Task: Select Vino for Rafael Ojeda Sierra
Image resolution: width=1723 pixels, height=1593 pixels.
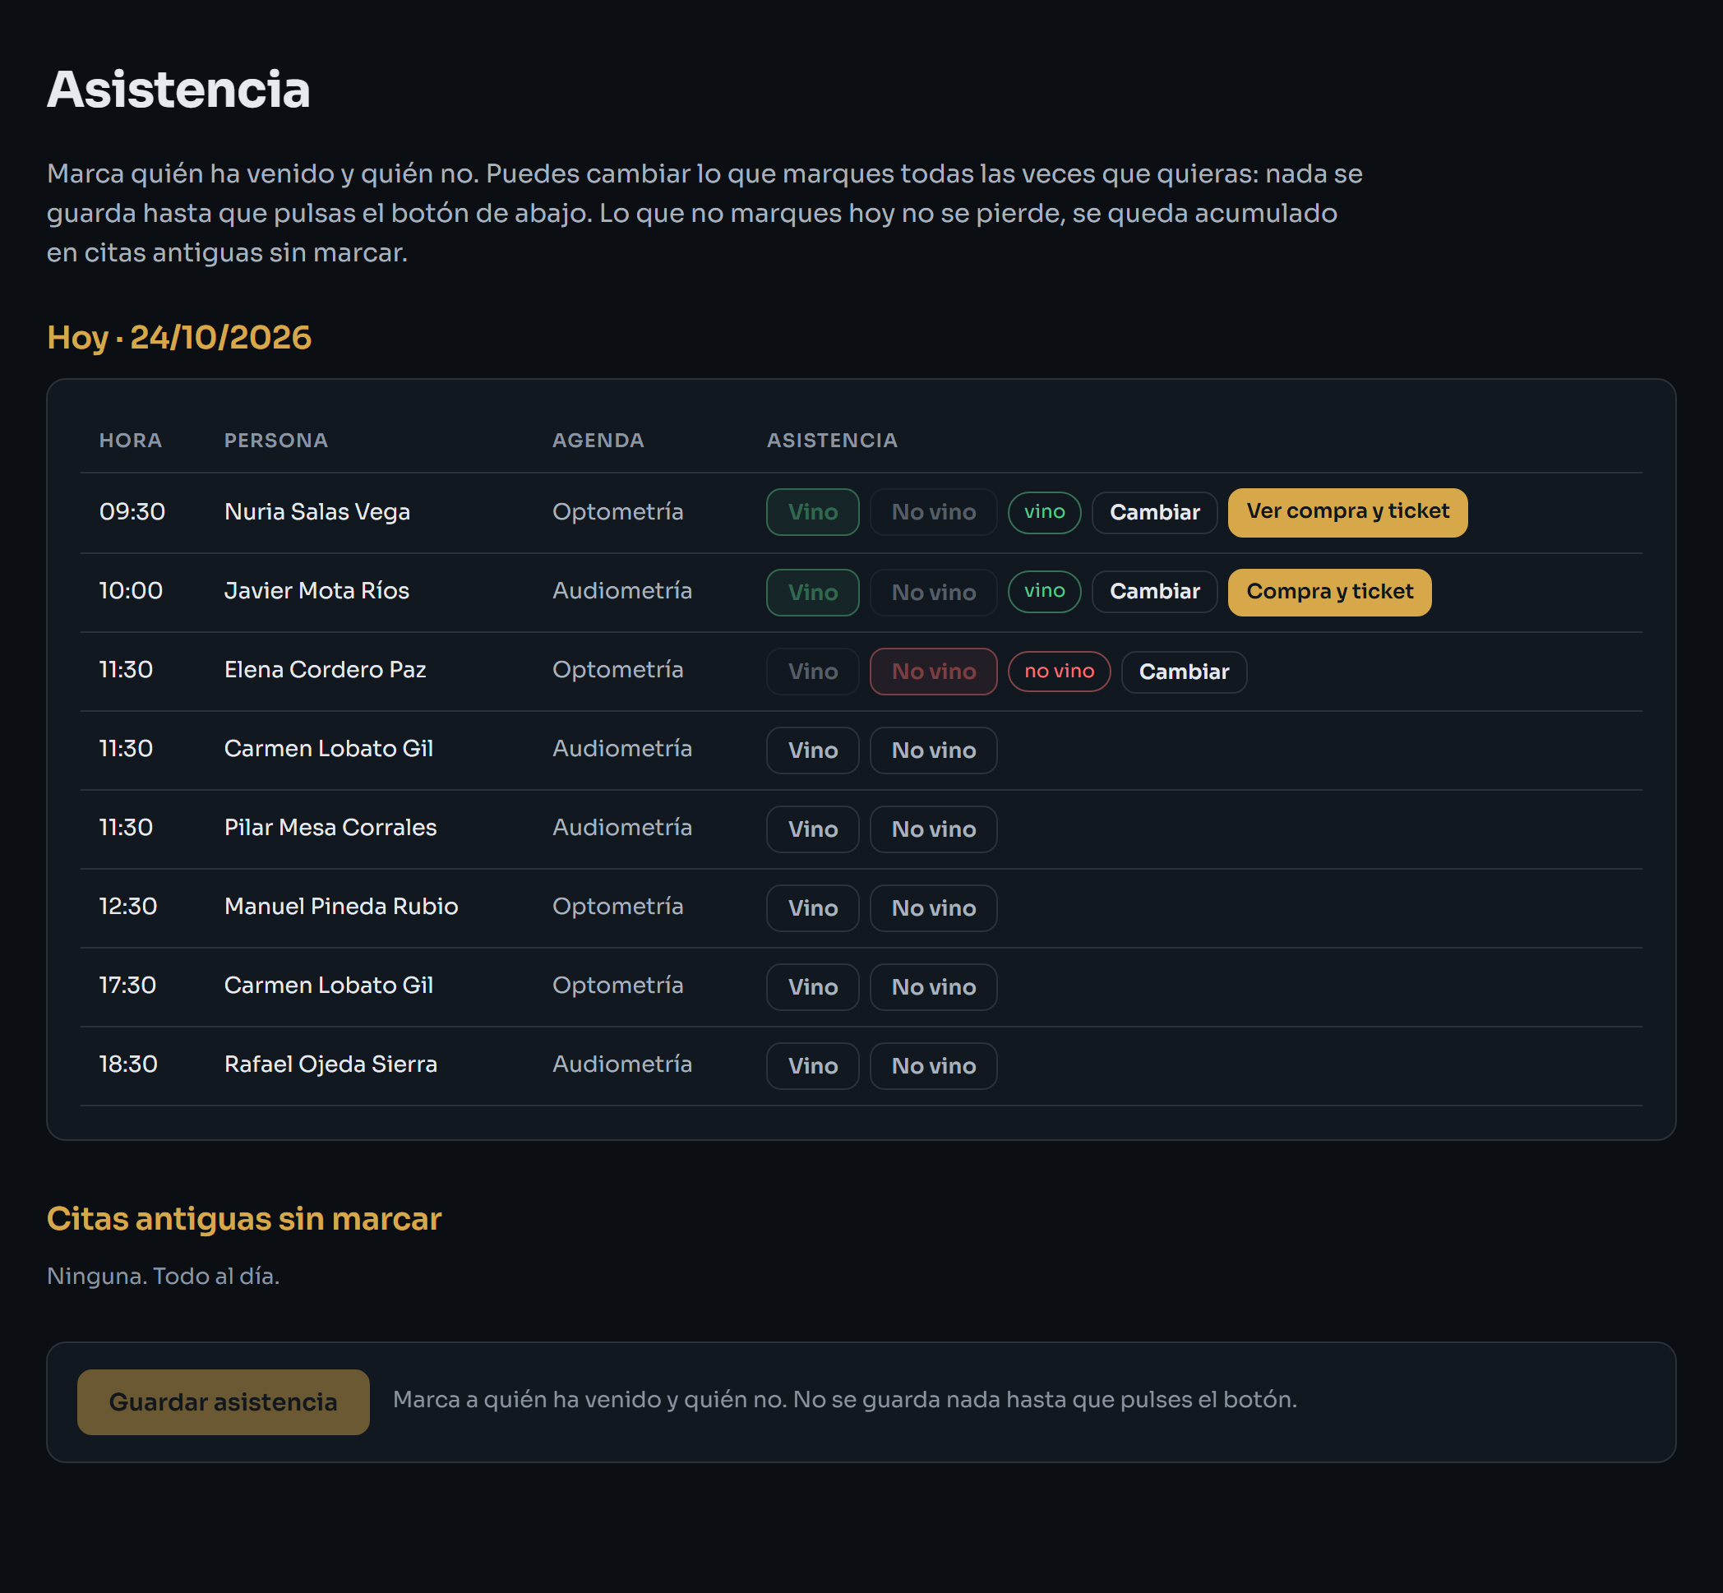Action: [x=812, y=1065]
